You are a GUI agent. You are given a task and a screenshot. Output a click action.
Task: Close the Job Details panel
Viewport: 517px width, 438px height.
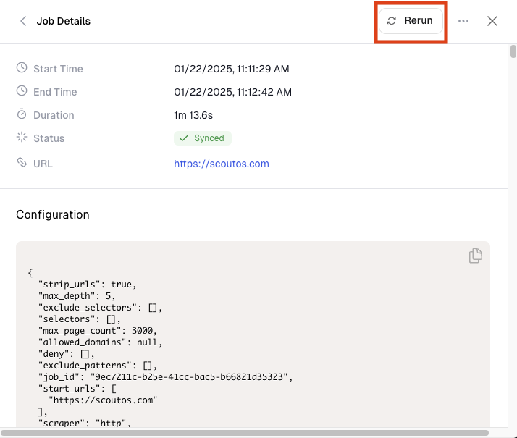pyautogui.click(x=492, y=21)
